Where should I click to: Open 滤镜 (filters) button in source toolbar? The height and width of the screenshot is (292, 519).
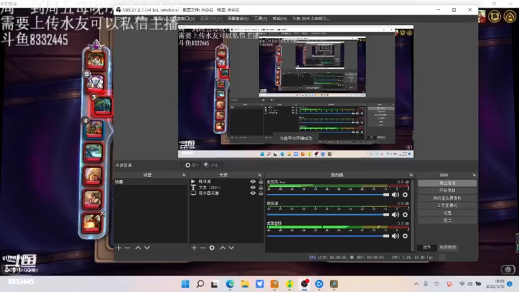coord(211,165)
